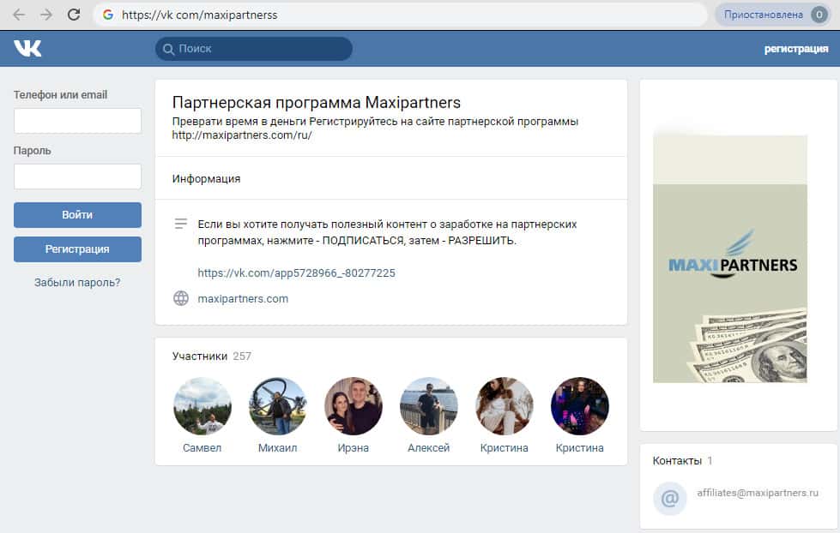Image resolution: width=840 pixels, height=533 pixels.
Task: Click the browser forward arrow
Action: pyautogui.click(x=46, y=15)
